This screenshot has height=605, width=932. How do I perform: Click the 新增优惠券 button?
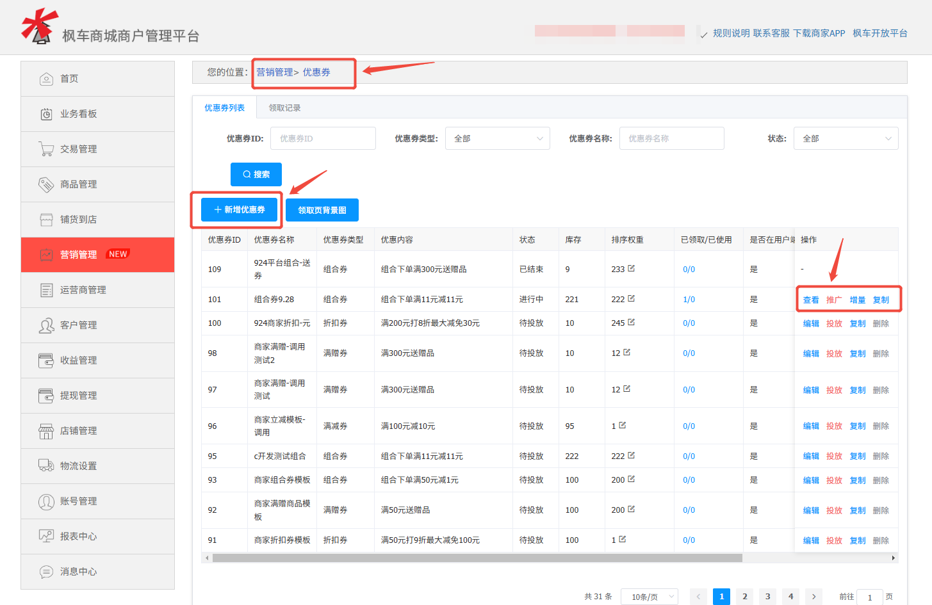pyautogui.click(x=238, y=209)
